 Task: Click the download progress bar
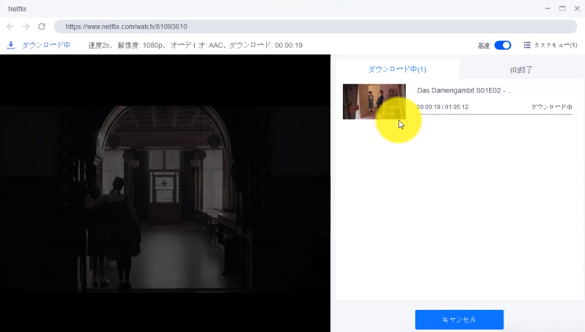(494, 114)
